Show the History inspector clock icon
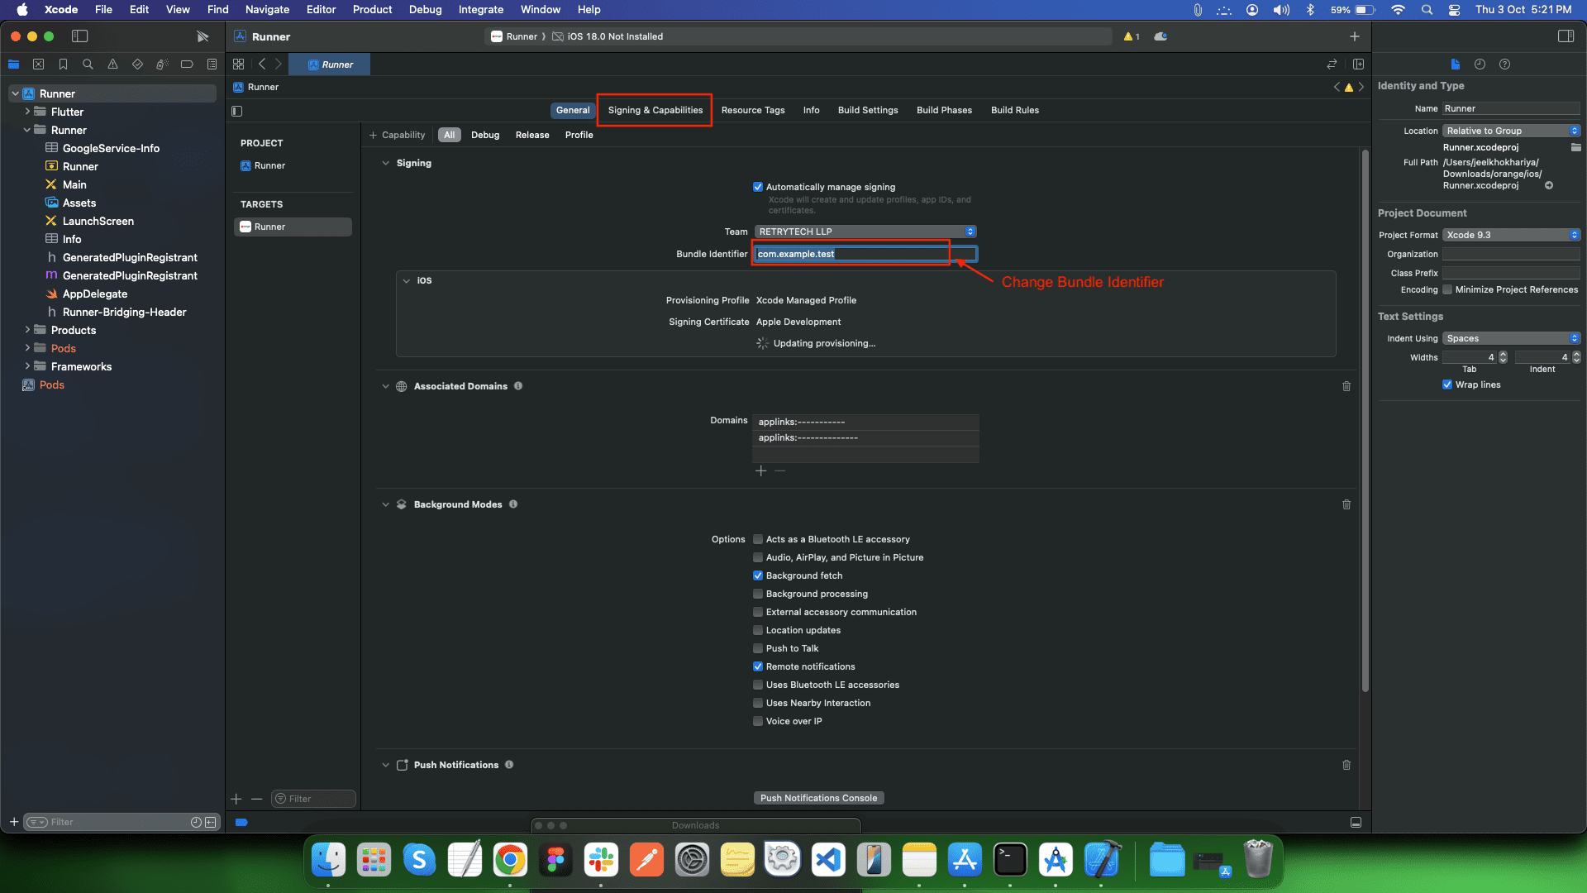The image size is (1587, 893). coord(1480,64)
